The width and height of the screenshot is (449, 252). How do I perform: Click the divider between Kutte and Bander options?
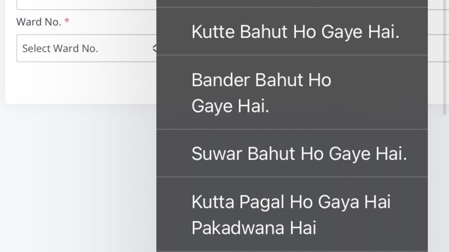[292, 55]
